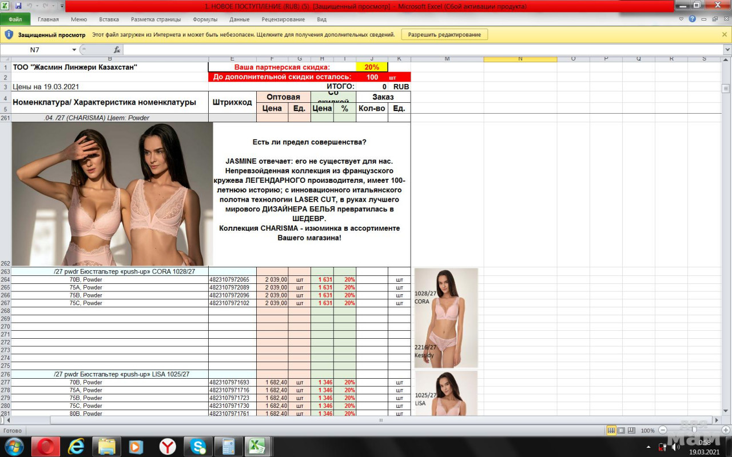Click Разрешить редактирование button

[x=444, y=34]
